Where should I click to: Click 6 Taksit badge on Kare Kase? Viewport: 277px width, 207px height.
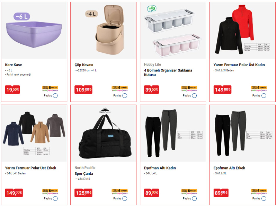click(x=50, y=88)
